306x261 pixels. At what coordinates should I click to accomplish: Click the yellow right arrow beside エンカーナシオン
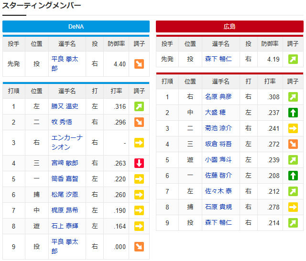(139, 143)
